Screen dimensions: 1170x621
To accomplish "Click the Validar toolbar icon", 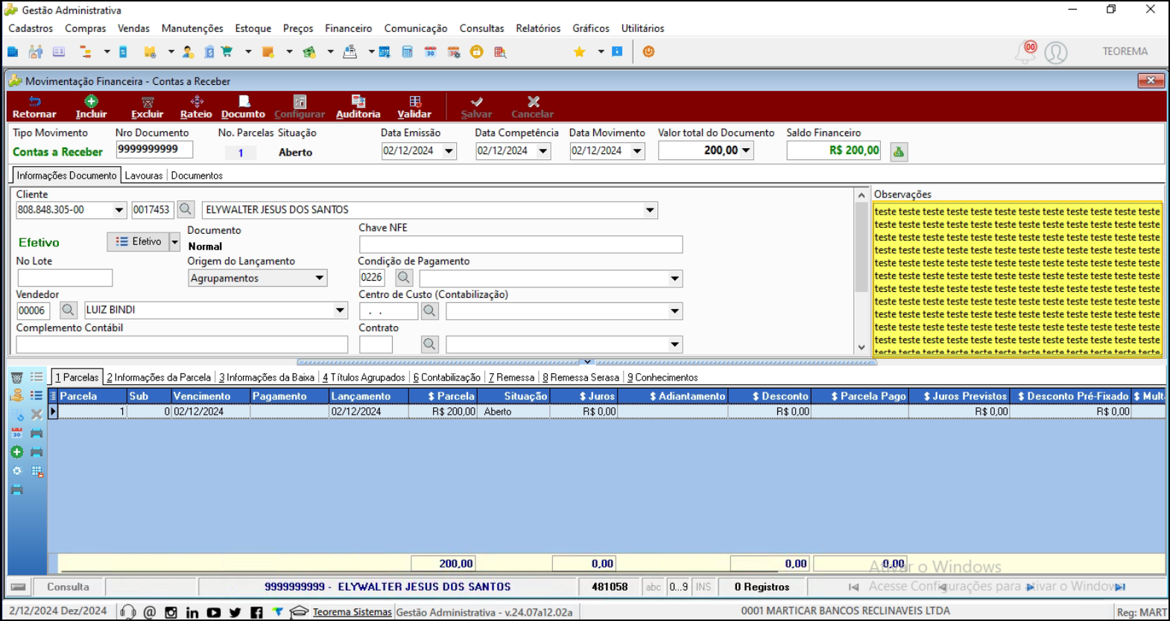I will tap(414, 107).
